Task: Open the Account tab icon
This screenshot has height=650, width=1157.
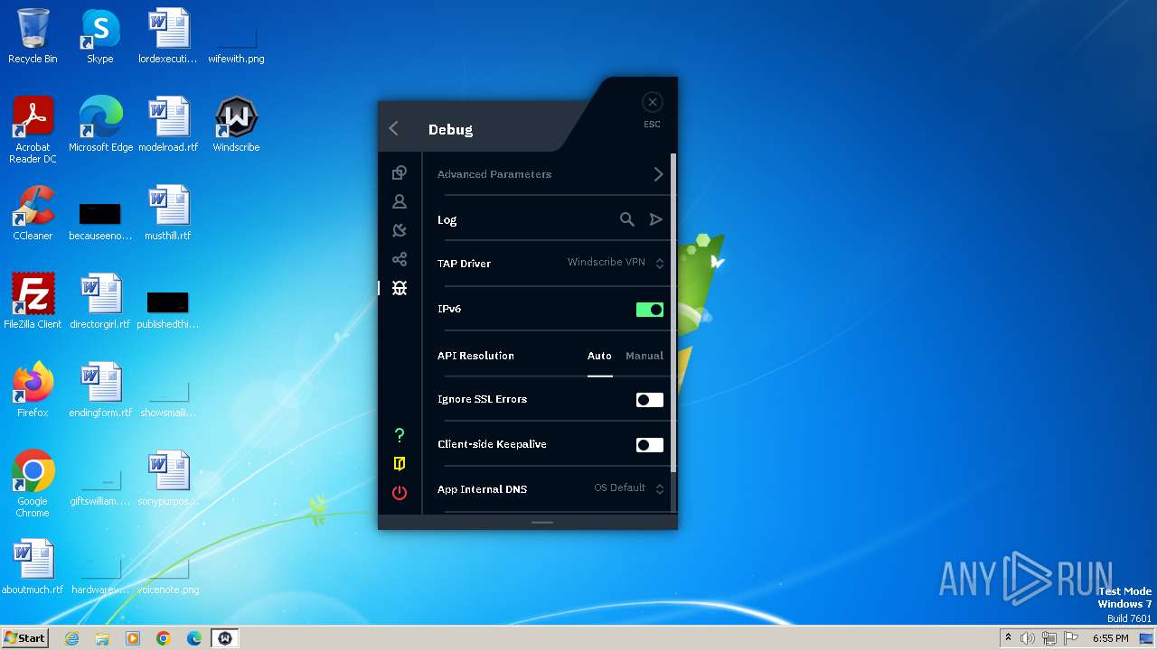Action: click(400, 201)
